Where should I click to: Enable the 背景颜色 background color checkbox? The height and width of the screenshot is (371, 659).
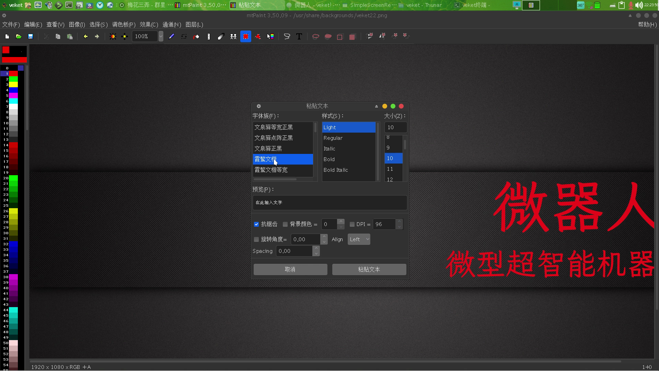point(285,224)
